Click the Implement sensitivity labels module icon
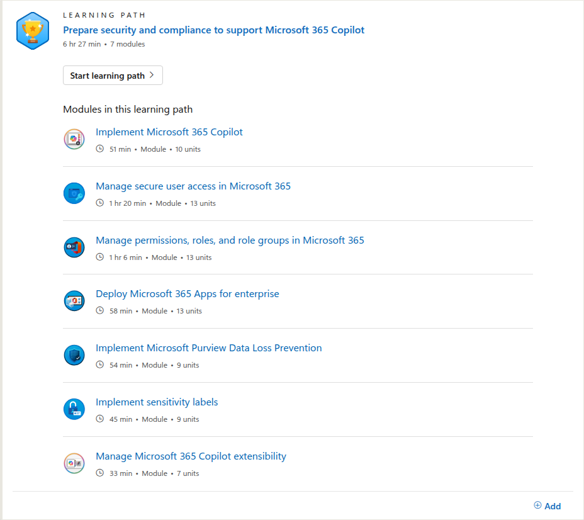 click(74, 409)
